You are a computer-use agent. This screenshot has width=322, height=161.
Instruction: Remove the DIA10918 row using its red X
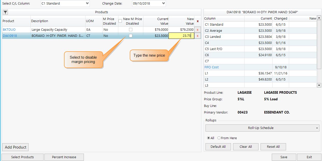(x=197, y=36)
